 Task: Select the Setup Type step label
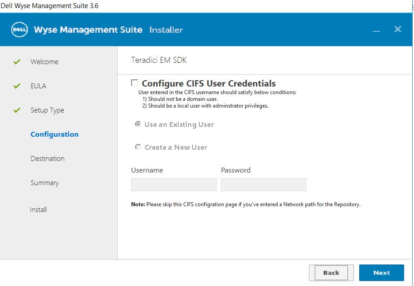point(47,110)
